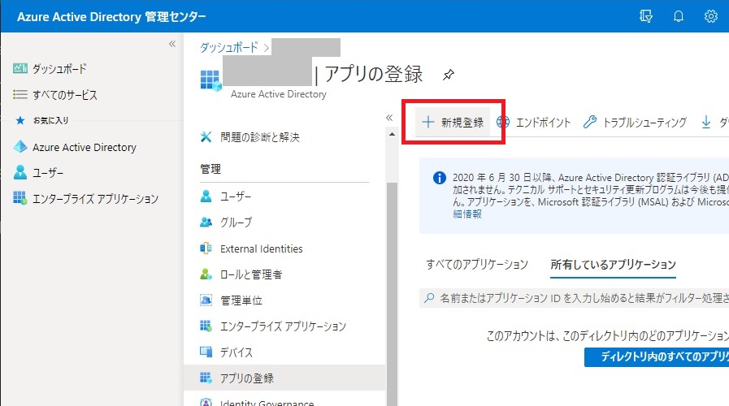
Task: Collapse the left navigation with double chevron
Action: [x=172, y=44]
